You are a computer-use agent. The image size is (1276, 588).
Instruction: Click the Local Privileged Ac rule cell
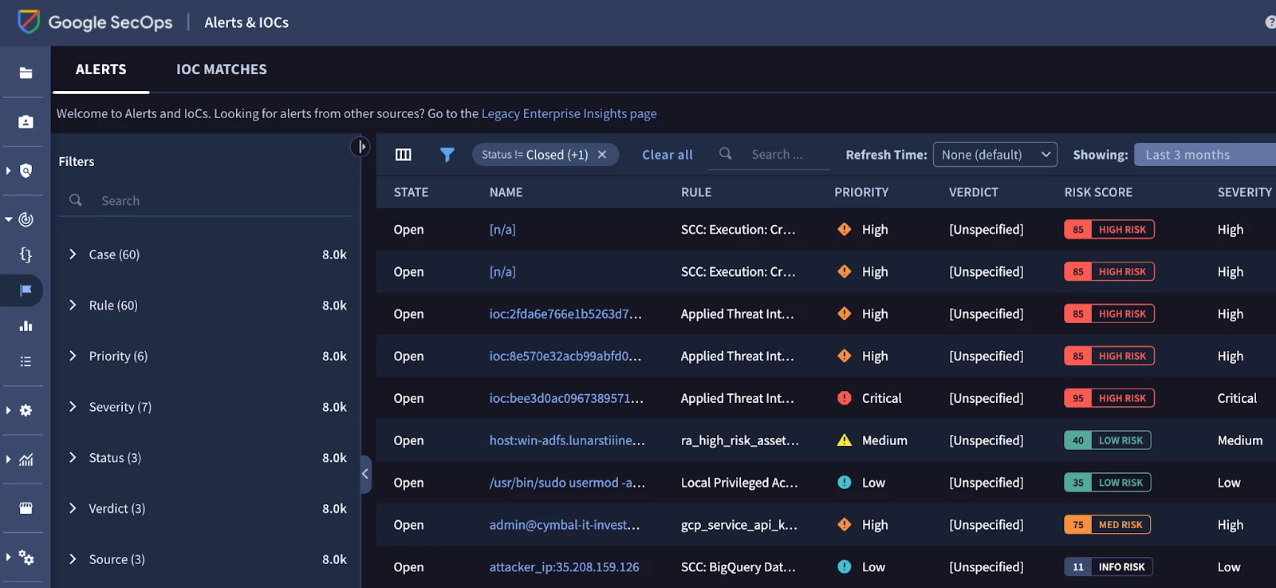(x=738, y=483)
